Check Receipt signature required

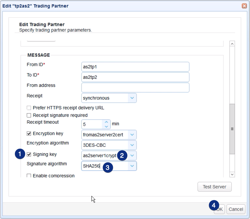[29, 115]
